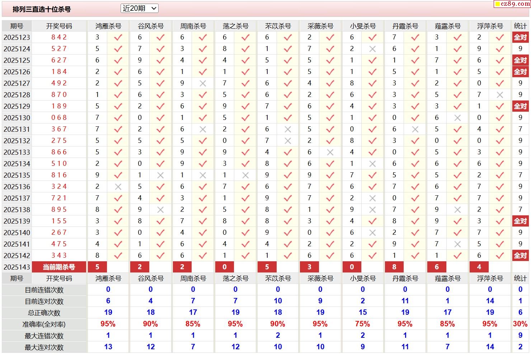Select the top 蘋蘩杀号 column header
Viewport: 531px width, 355px height.
point(447,26)
